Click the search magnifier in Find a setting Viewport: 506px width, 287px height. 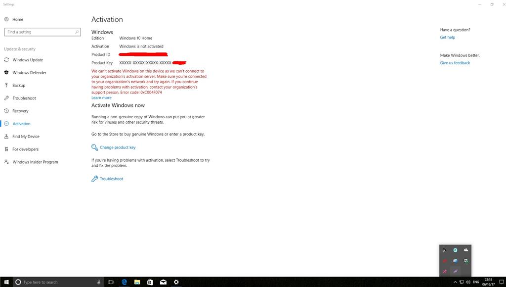point(77,32)
